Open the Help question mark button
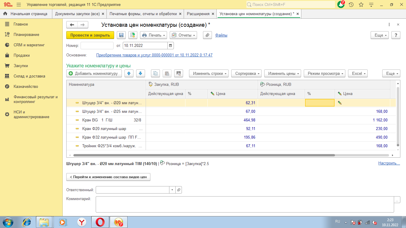The image size is (406, 228). [396, 35]
